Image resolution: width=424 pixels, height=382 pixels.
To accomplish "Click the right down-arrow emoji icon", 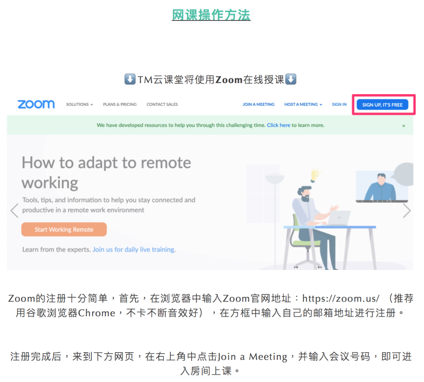I will [291, 80].
